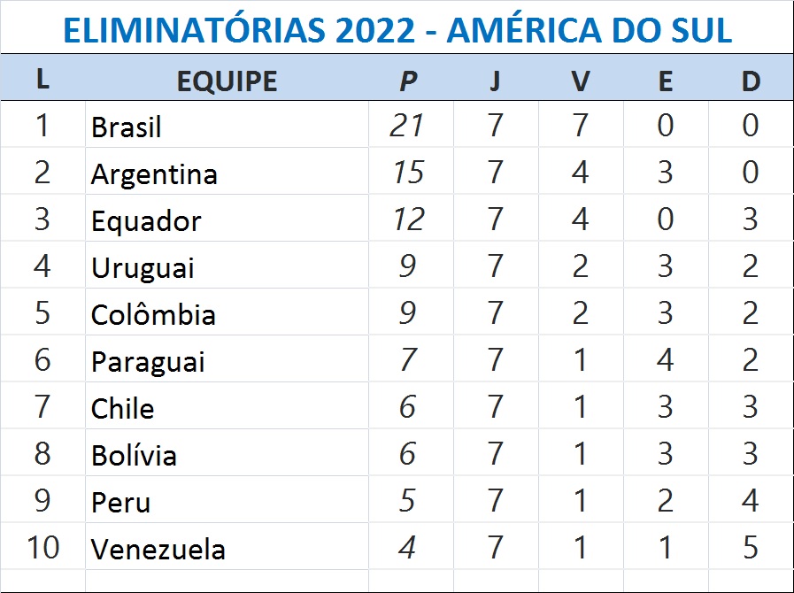794x593 pixels.
Task: Select Venezuela's rank number 10 cell
Action: pyautogui.click(x=42, y=548)
